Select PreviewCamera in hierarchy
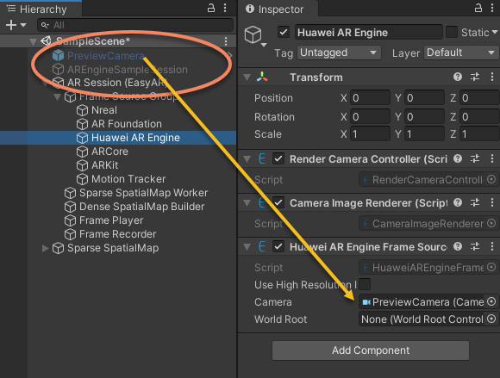Viewport: 500px width, 378px height. pyautogui.click(x=105, y=56)
